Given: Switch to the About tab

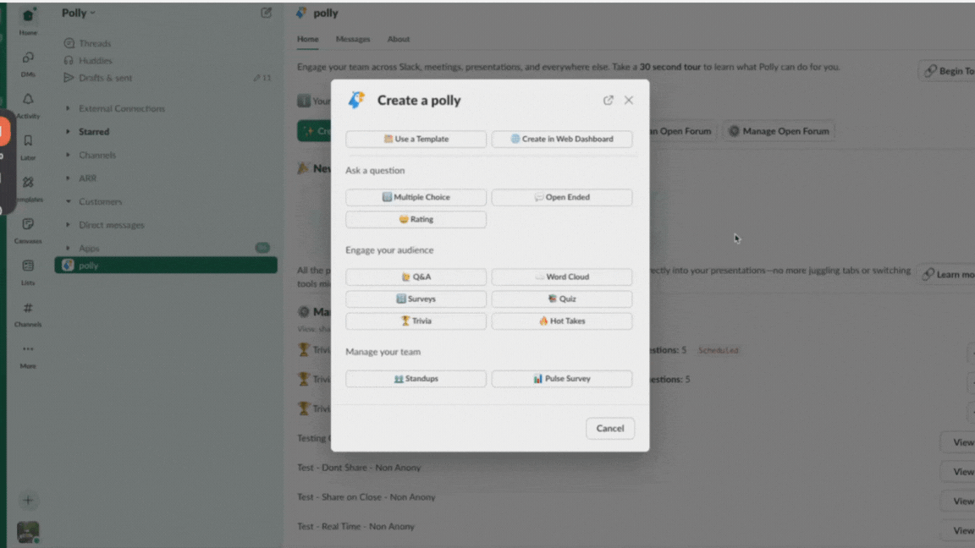Looking at the screenshot, I should (398, 39).
